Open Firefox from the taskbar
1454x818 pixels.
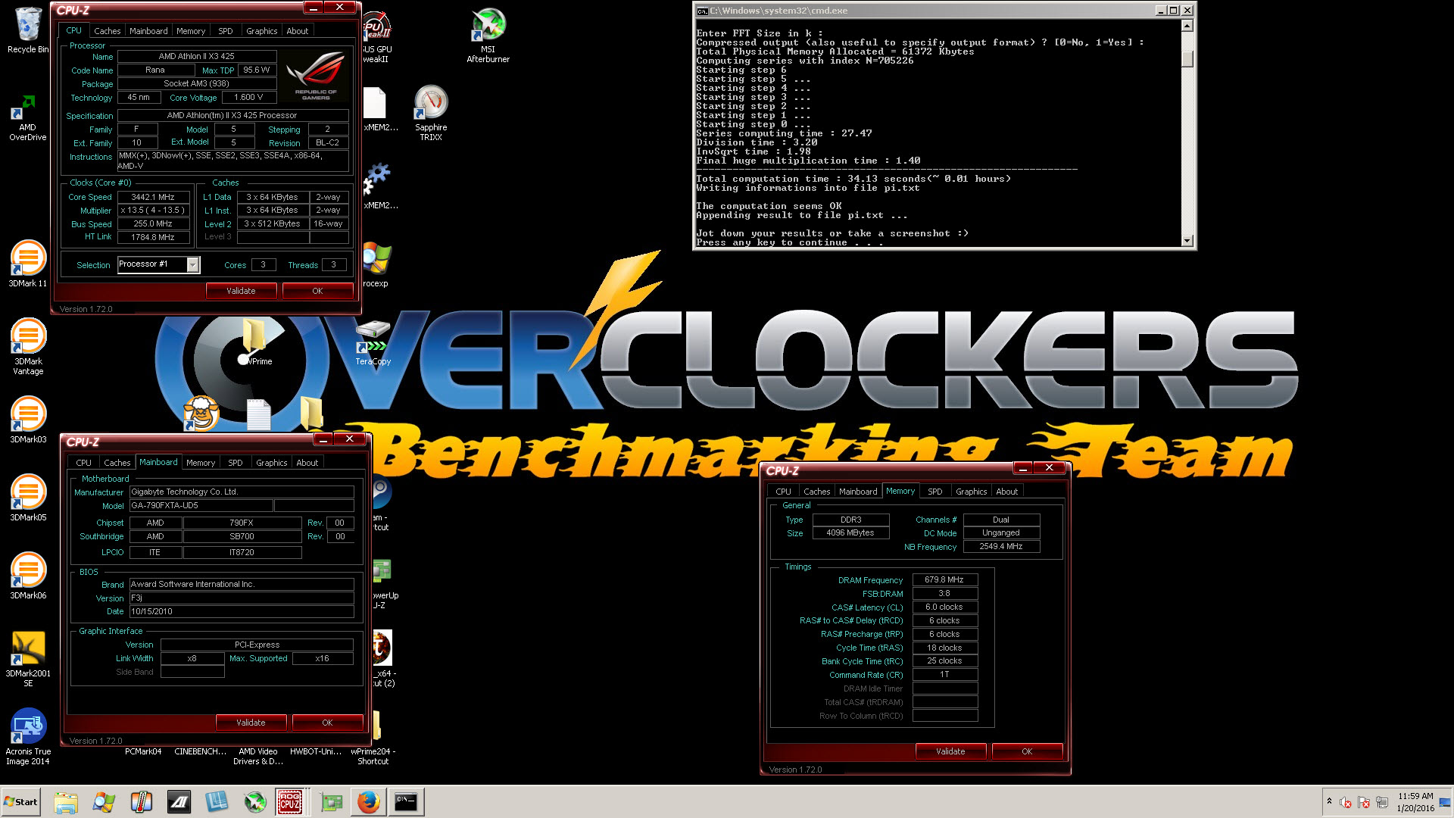pos(369,801)
